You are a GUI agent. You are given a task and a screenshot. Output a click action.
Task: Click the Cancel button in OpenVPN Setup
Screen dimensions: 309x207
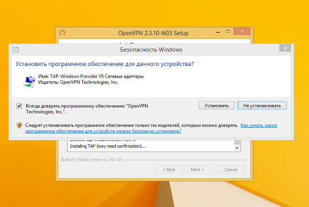pyautogui.click(x=231, y=169)
